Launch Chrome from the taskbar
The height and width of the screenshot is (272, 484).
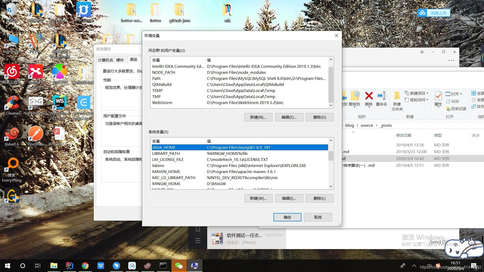pos(85,265)
